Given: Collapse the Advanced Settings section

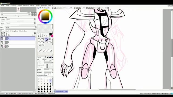Looking at the screenshot, I should (38, 76).
